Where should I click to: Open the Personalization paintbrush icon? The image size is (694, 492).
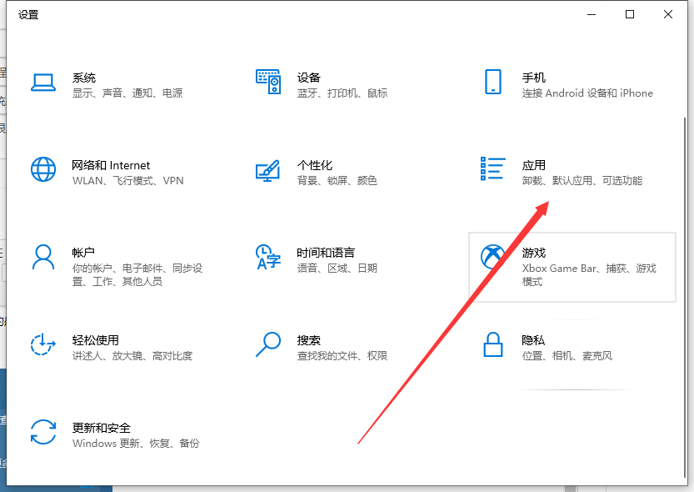click(267, 169)
